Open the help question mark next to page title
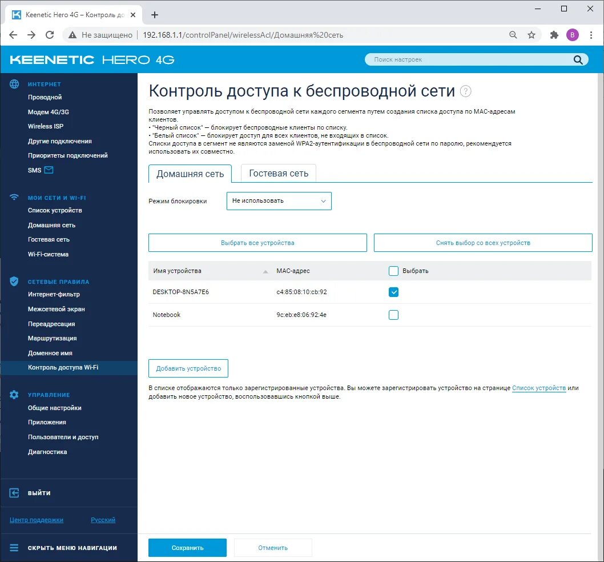This screenshot has width=604, height=562. pos(466,91)
